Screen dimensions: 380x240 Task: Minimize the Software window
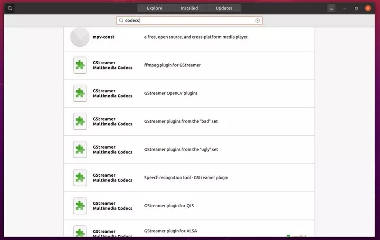344,8
